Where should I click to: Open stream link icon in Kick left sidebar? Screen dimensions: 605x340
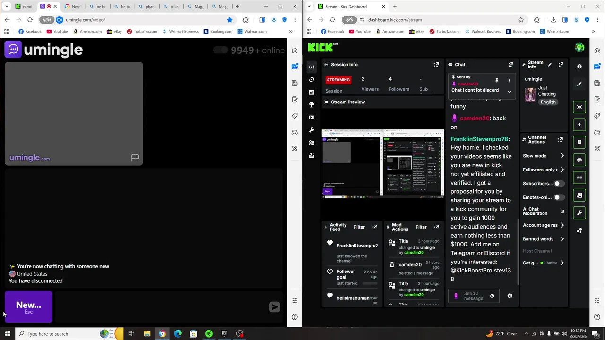pos(311,80)
